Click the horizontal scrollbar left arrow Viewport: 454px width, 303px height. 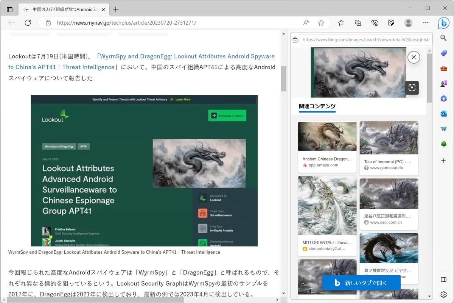[x=4, y=300]
